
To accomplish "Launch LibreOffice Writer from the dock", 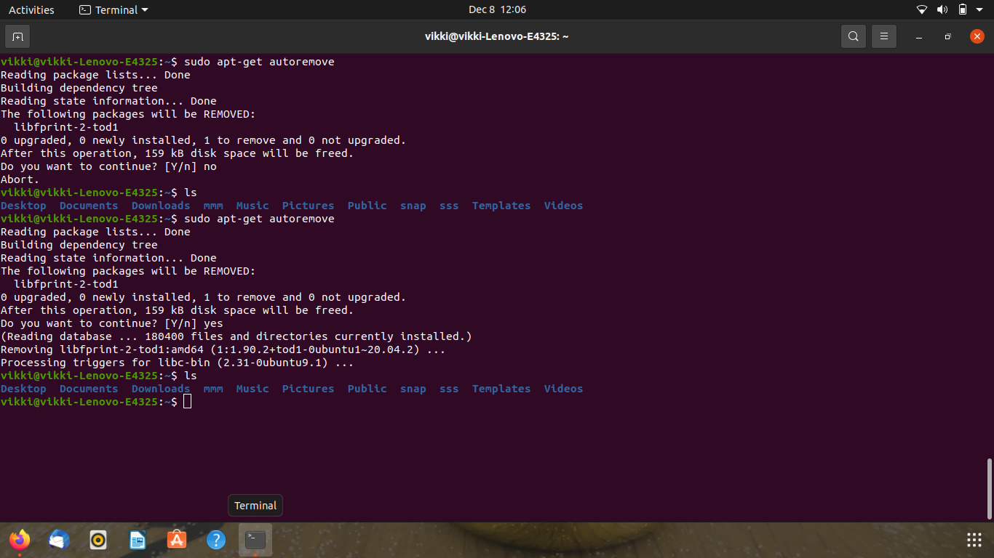I will pos(138,540).
